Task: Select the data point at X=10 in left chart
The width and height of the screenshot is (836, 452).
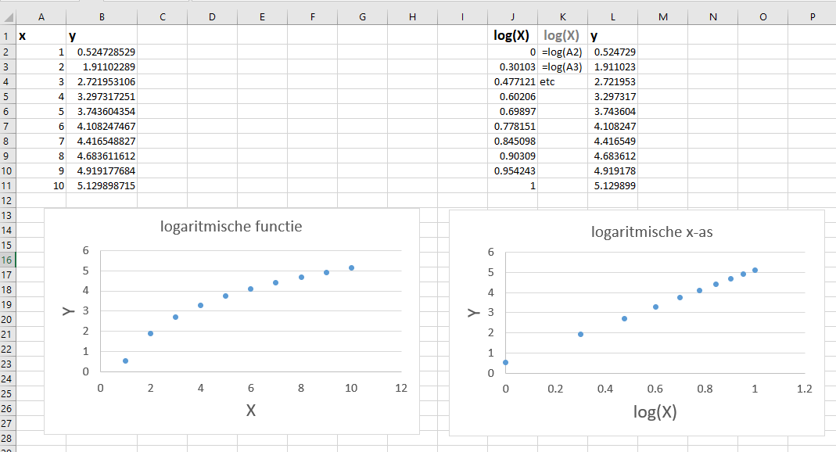Action: pos(351,267)
